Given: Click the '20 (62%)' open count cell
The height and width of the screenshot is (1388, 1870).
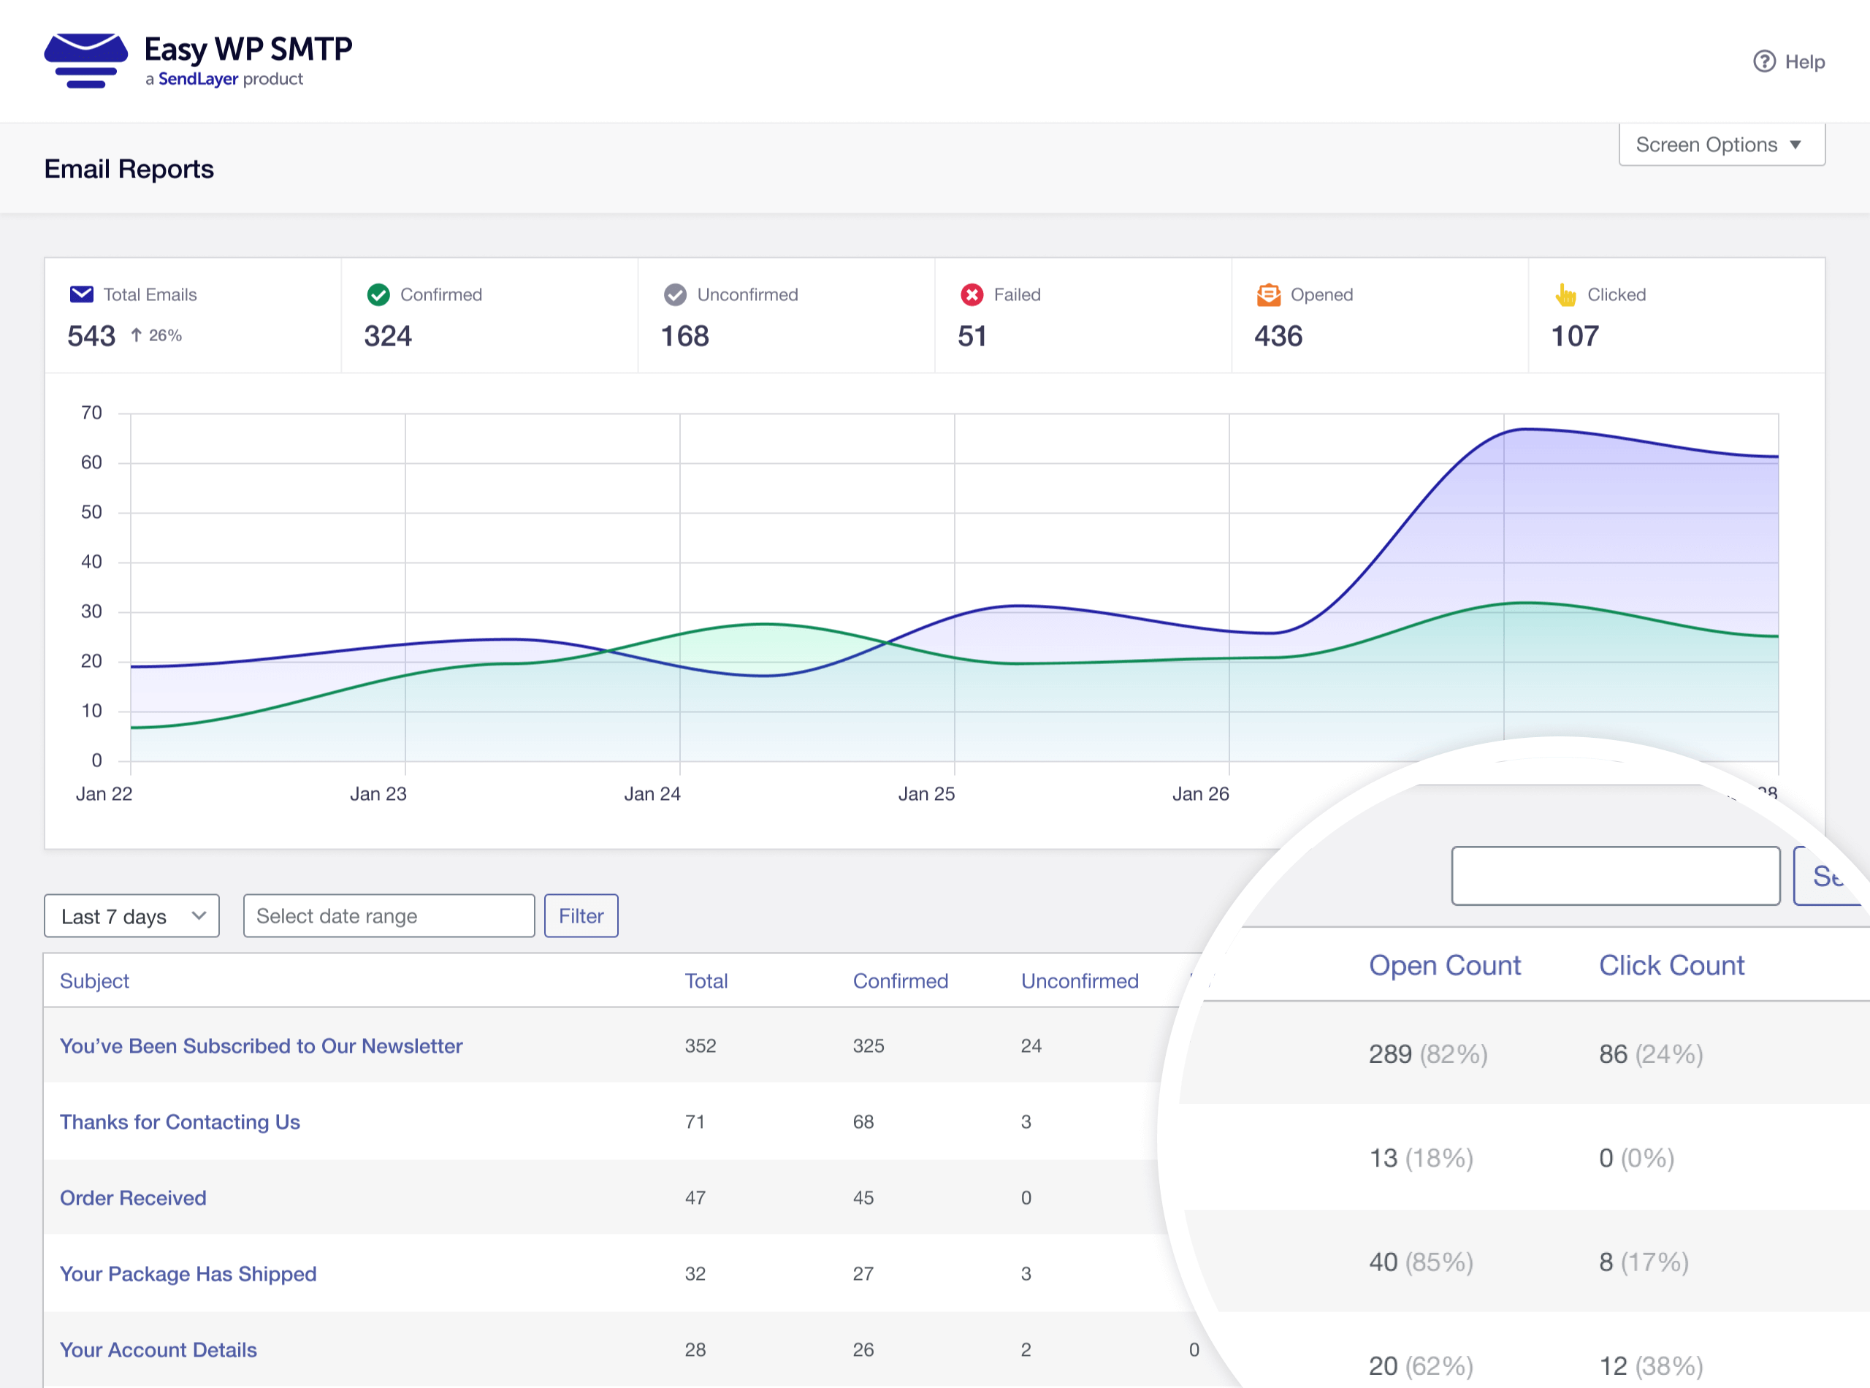Looking at the screenshot, I should [1421, 1366].
